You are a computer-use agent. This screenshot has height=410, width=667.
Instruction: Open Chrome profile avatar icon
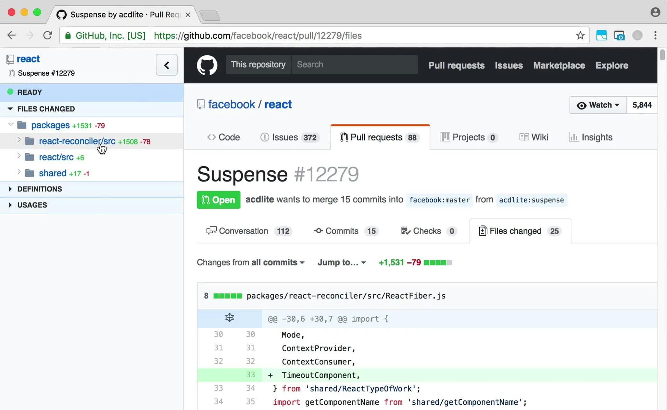pos(655,12)
